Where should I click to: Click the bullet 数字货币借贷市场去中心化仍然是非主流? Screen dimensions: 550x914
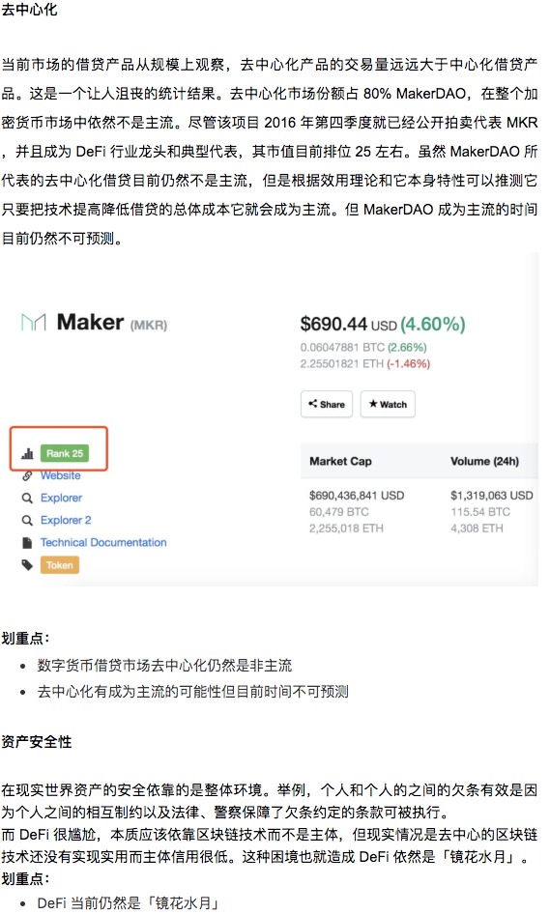click(164, 665)
